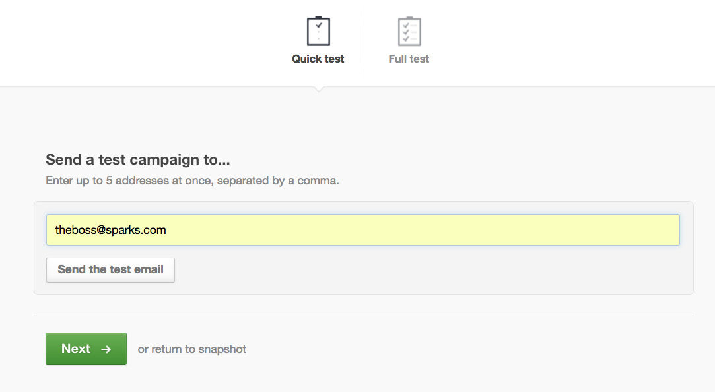Click the arrow icon inside Next button
Screen dimensions: 715x392
106,349
